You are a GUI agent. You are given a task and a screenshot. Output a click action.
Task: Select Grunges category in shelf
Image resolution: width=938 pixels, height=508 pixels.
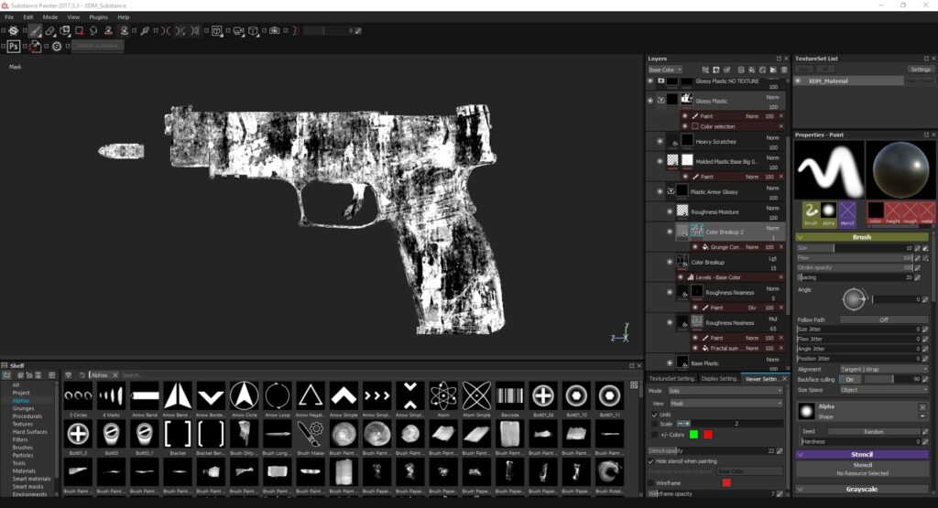point(23,408)
